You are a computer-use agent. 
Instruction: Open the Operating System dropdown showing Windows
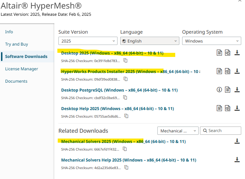tap(212, 41)
